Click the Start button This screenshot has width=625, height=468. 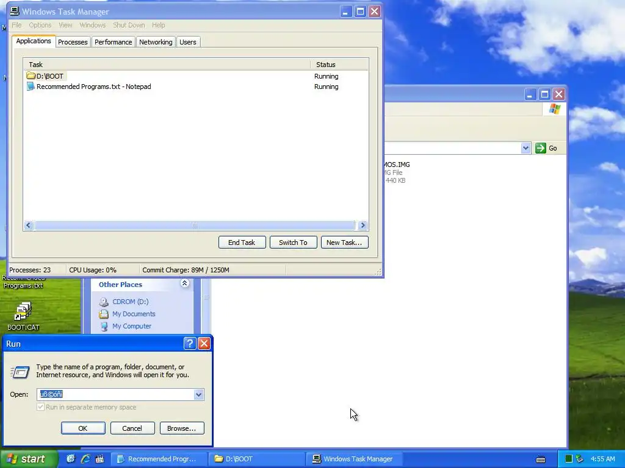[29, 459]
